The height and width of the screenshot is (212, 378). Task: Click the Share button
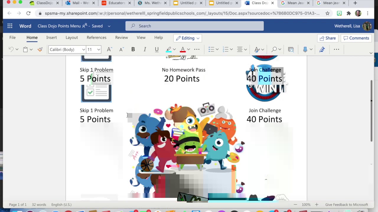point(328,38)
